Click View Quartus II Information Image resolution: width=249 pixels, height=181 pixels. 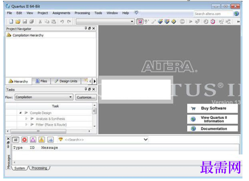(x=212, y=119)
